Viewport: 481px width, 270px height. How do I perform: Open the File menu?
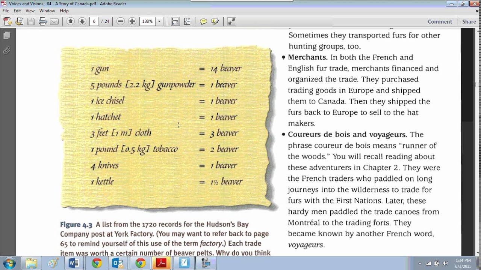[x=6, y=11]
